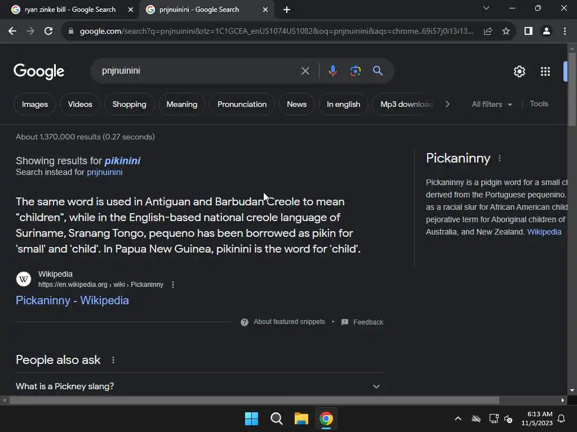Filter results by Images
This screenshot has width=577, height=432.
[34, 104]
